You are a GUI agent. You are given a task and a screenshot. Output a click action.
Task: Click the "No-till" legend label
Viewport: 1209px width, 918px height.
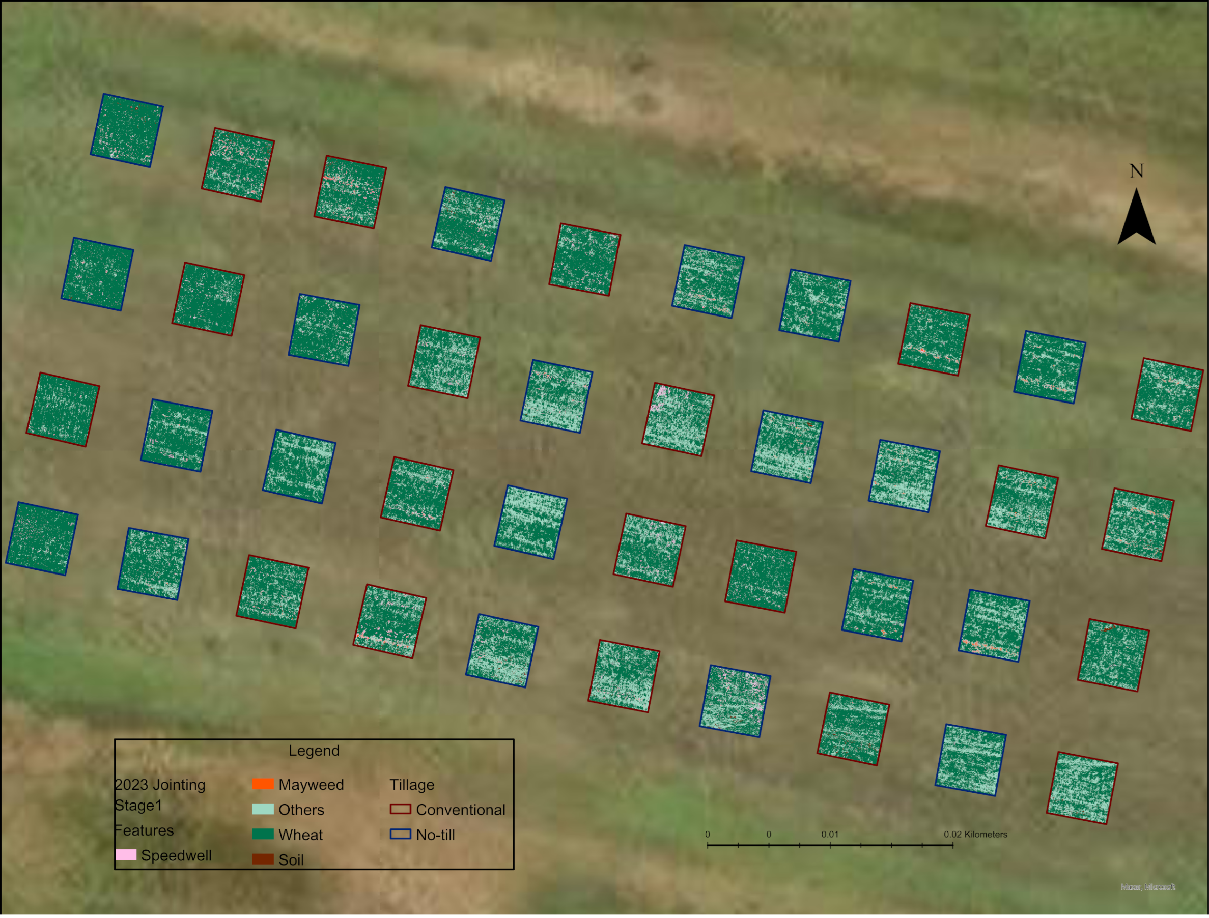coord(436,835)
